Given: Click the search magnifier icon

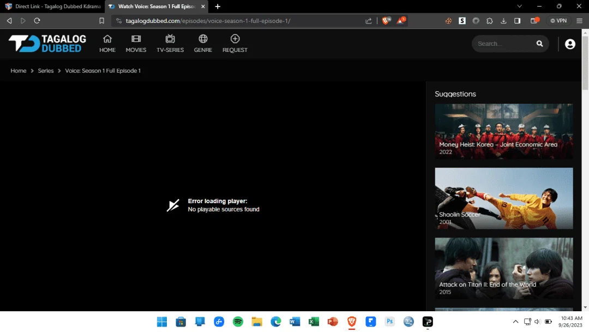Looking at the screenshot, I should [x=539, y=44].
